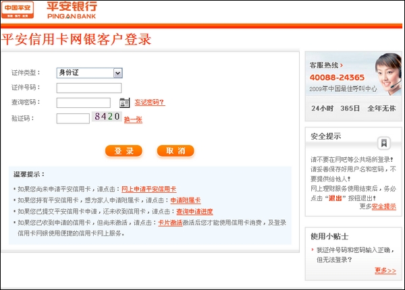The width and height of the screenshot is (405, 290).
Task: Click the 证件号码 input field
Action: point(89,88)
